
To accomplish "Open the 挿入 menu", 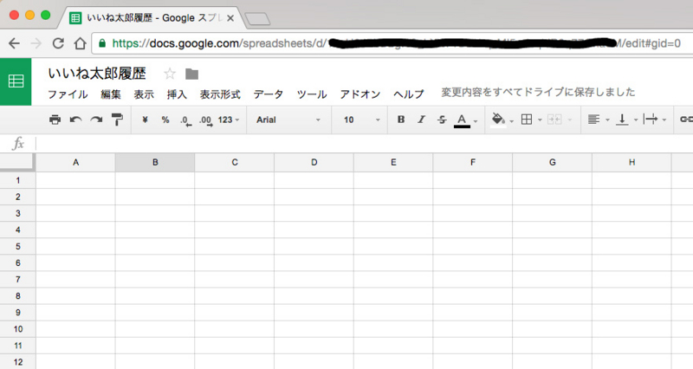I will tap(177, 94).
